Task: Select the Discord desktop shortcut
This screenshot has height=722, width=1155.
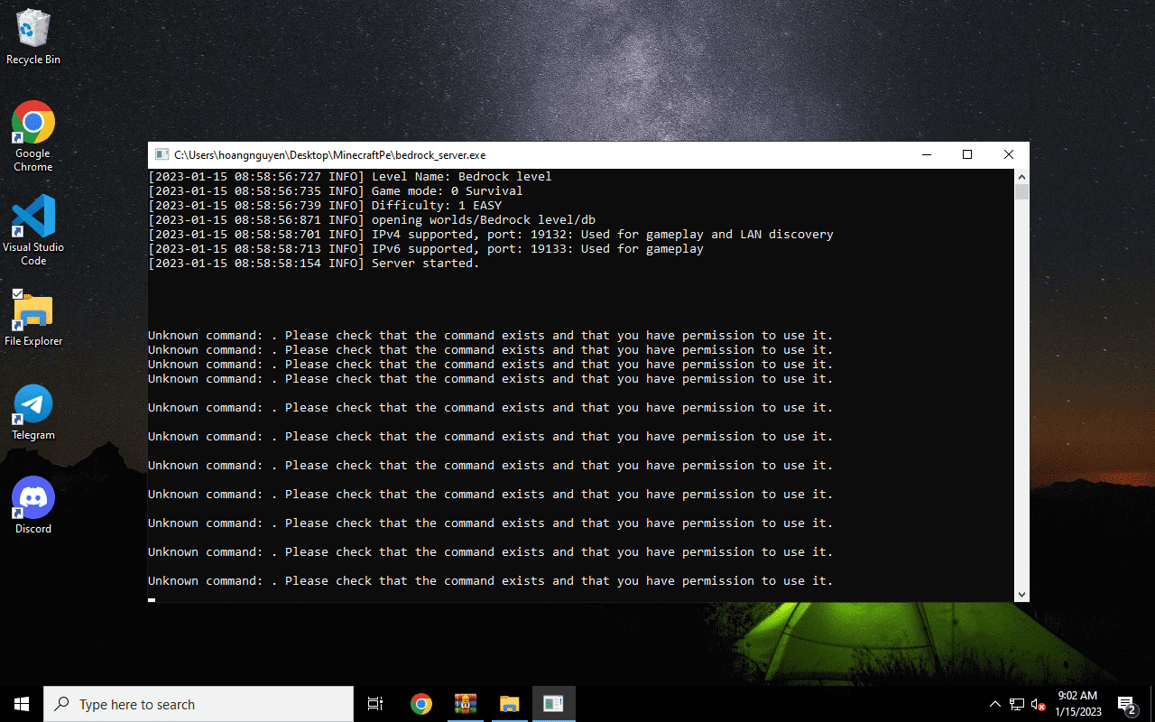Action: tap(33, 505)
